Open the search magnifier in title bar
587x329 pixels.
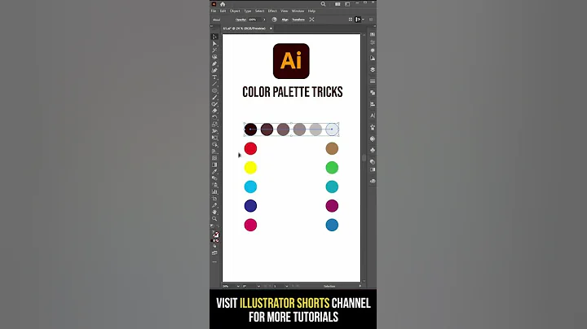pos(323,4)
